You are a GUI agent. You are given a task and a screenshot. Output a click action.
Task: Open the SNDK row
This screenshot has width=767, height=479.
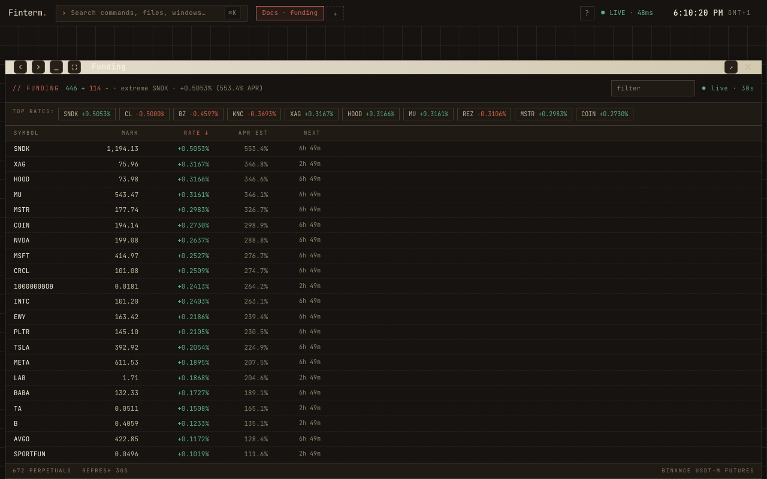383,149
